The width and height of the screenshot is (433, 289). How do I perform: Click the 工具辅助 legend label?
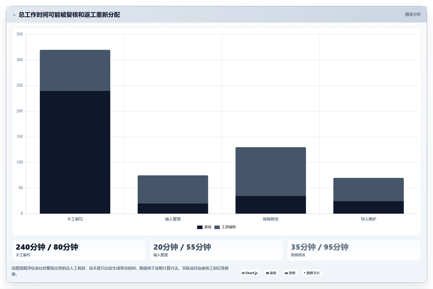(229, 227)
